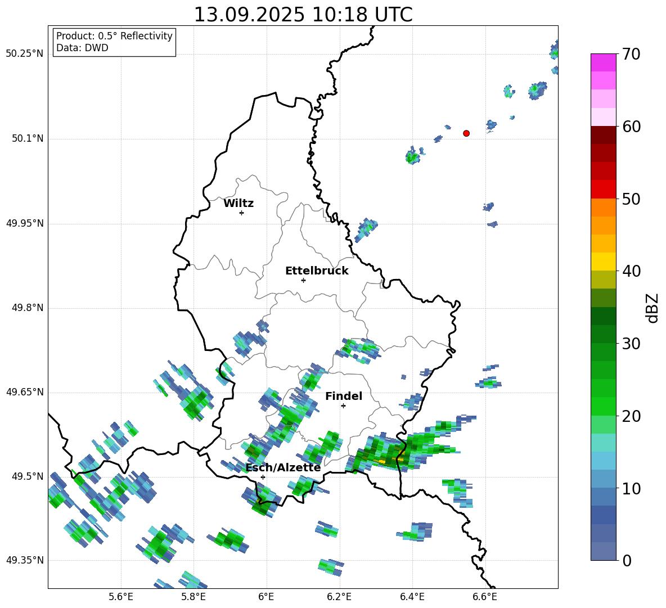Screen dimensions: 666x608
Task: Click the Findel station cross marker
Action: pyautogui.click(x=343, y=406)
